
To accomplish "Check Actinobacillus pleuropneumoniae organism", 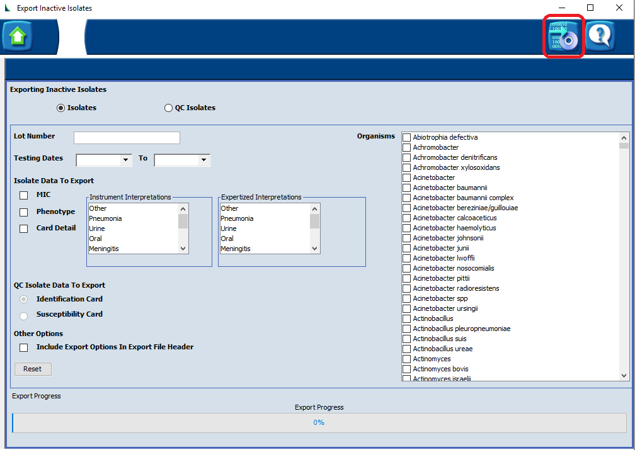I will point(406,329).
